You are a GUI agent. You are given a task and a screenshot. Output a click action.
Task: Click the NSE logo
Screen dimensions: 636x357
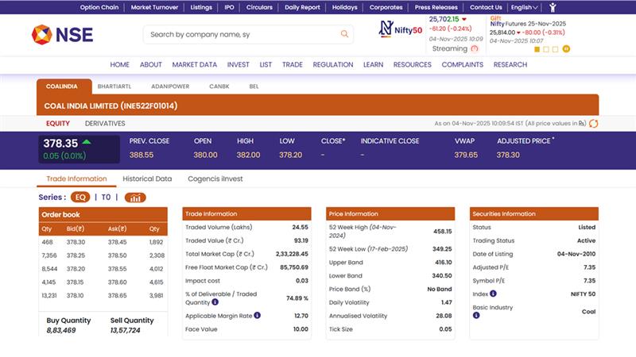coord(62,34)
